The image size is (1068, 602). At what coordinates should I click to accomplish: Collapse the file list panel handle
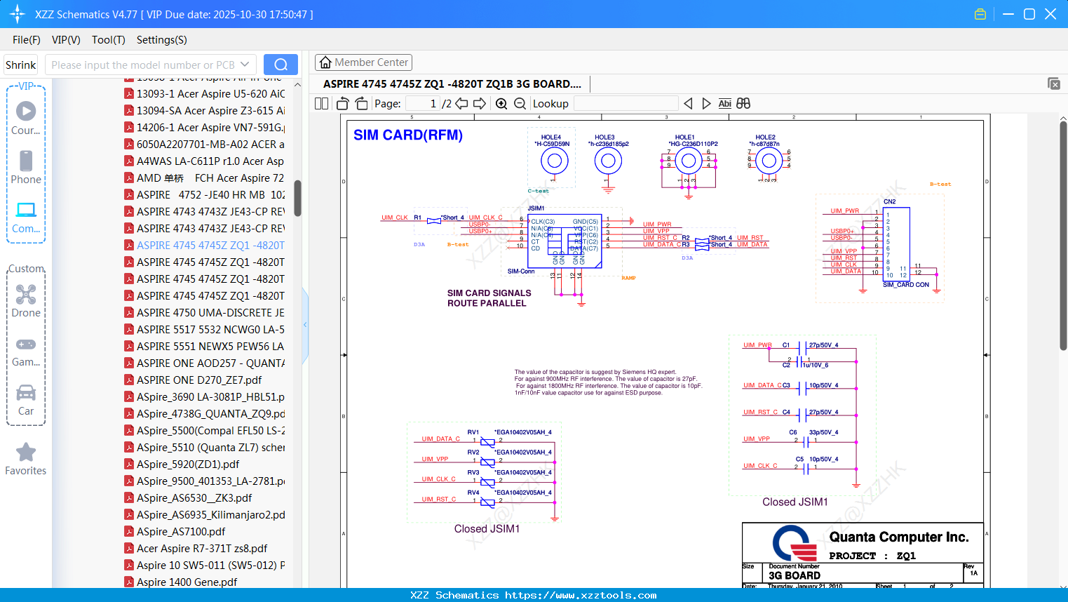pos(305,325)
